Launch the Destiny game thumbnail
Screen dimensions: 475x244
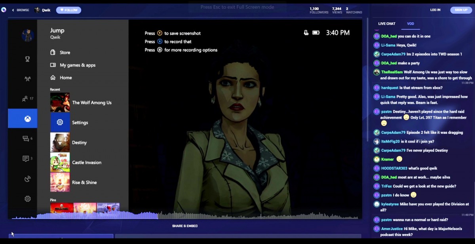point(60,143)
